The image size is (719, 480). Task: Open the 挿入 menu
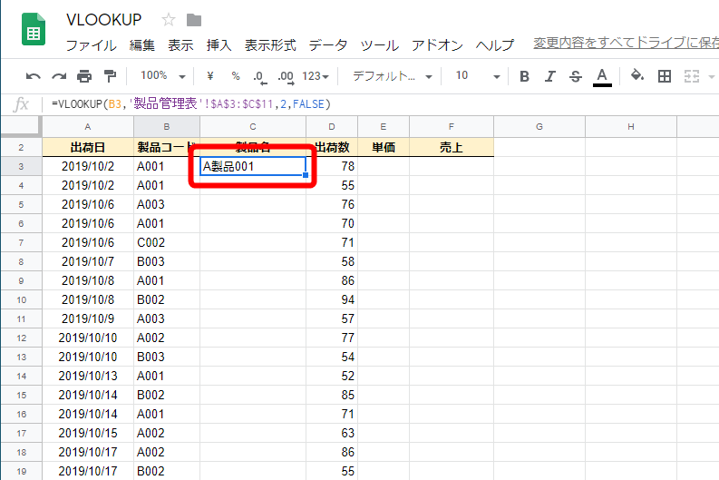219,45
